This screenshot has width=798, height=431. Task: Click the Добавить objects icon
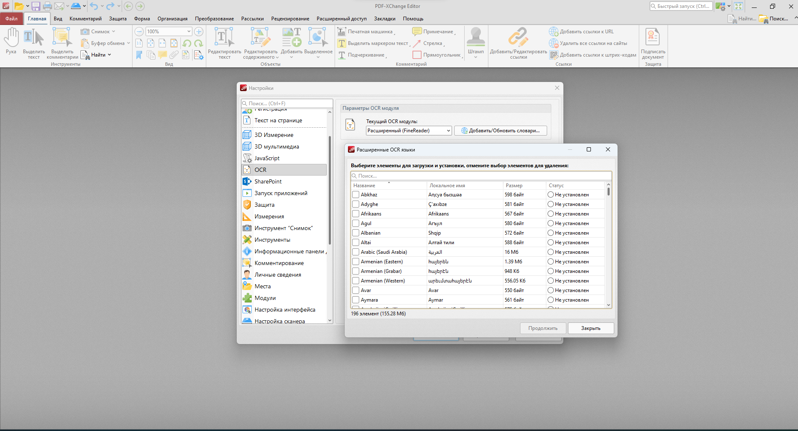(291, 37)
